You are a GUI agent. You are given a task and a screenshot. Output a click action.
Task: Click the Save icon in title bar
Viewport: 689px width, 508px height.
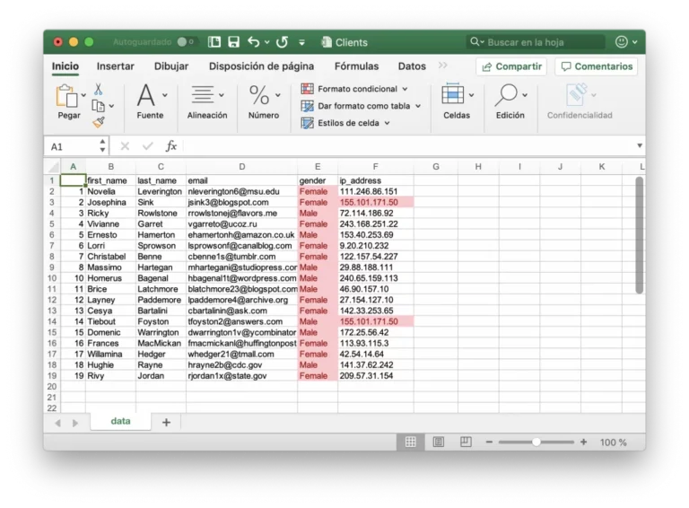[233, 42]
